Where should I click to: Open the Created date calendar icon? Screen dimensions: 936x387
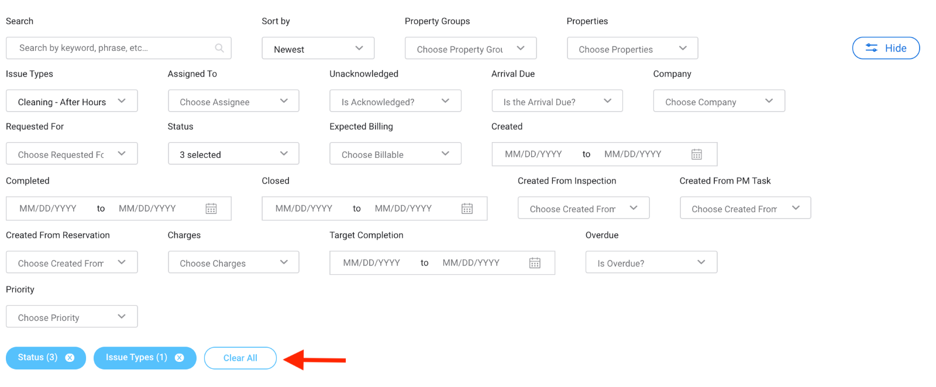pos(697,154)
